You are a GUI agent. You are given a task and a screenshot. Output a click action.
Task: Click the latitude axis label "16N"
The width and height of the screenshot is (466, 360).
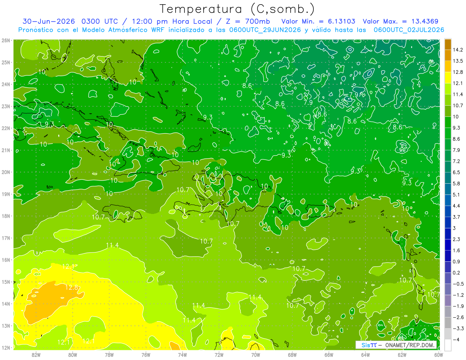point(5,260)
